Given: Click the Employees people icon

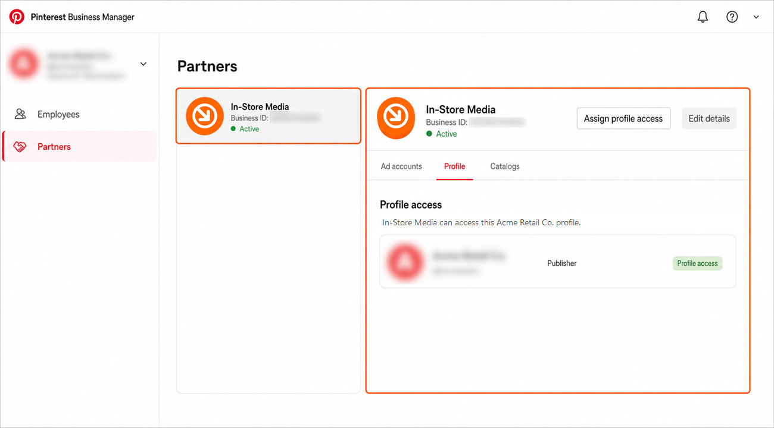Looking at the screenshot, I should [x=20, y=114].
